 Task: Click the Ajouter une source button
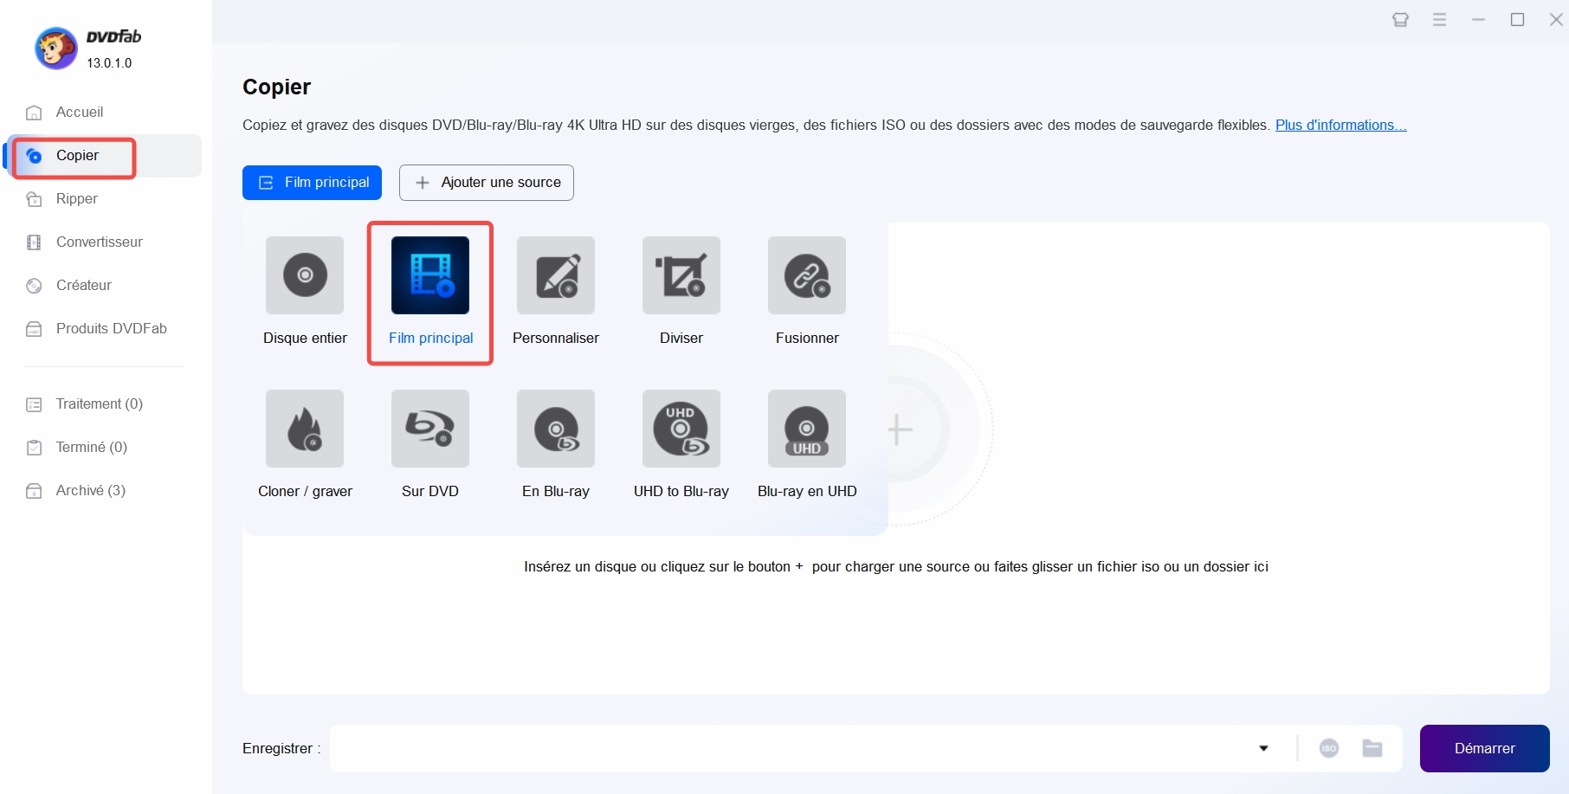tap(487, 183)
